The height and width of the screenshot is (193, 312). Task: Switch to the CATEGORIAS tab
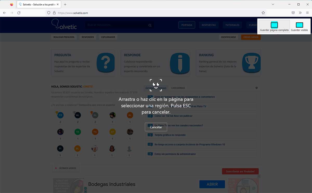178,88
